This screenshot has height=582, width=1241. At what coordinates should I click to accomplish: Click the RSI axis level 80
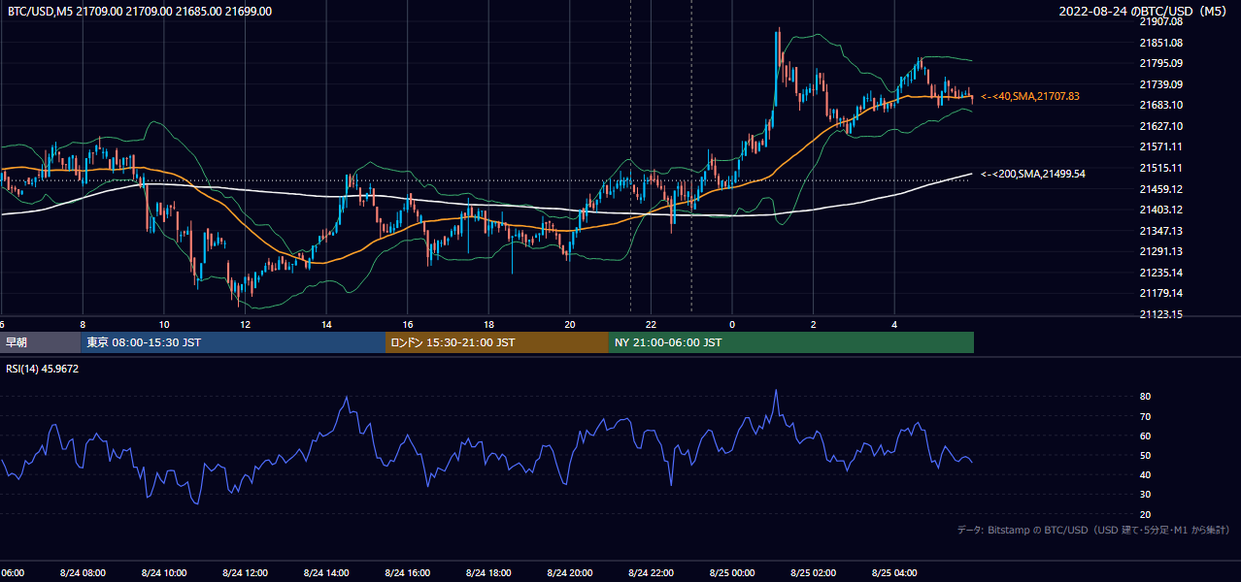tap(1145, 397)
